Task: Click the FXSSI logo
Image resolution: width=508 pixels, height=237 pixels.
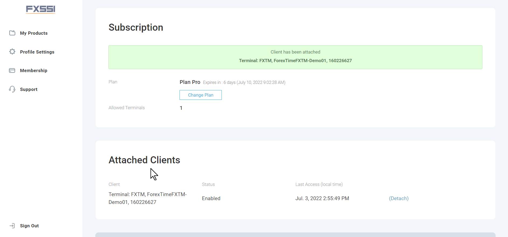Action: click(x=41, y=9)
